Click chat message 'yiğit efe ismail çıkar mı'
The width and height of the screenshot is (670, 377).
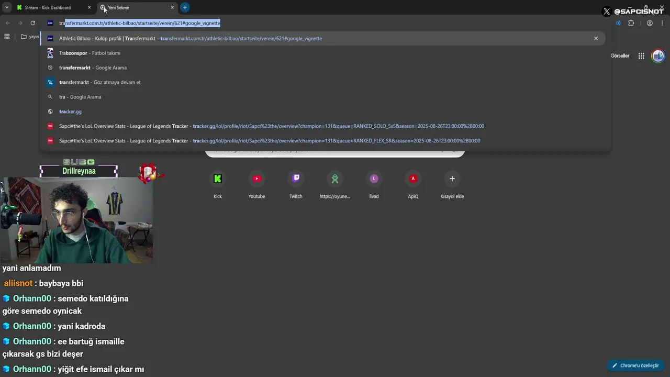tap(101, 369)
